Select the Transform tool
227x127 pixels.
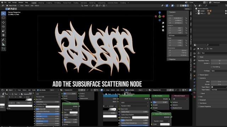pyautogui.click(x=4, y=35)
